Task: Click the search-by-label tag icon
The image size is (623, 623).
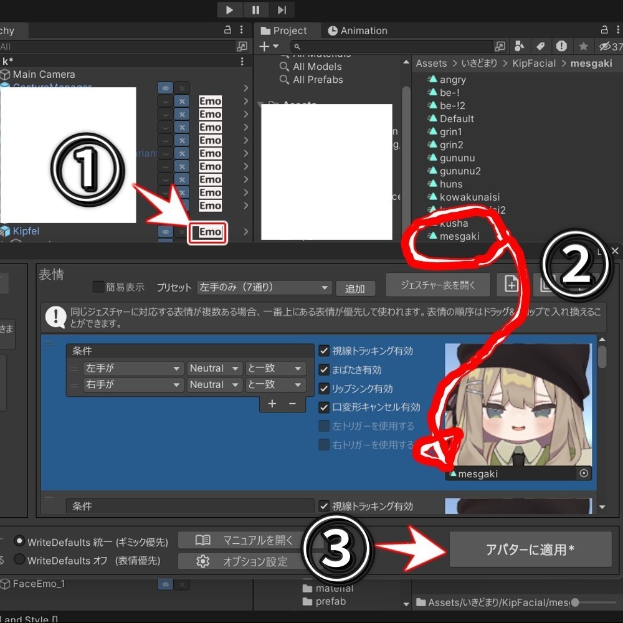Action: click(x=540, y=46)
